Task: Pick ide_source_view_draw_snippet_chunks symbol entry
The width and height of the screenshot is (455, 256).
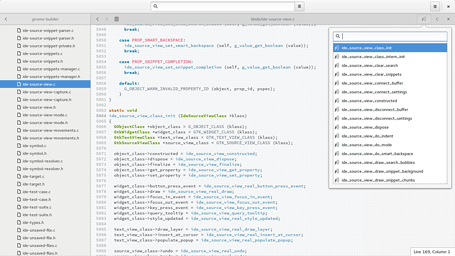Action: [378, 180]
